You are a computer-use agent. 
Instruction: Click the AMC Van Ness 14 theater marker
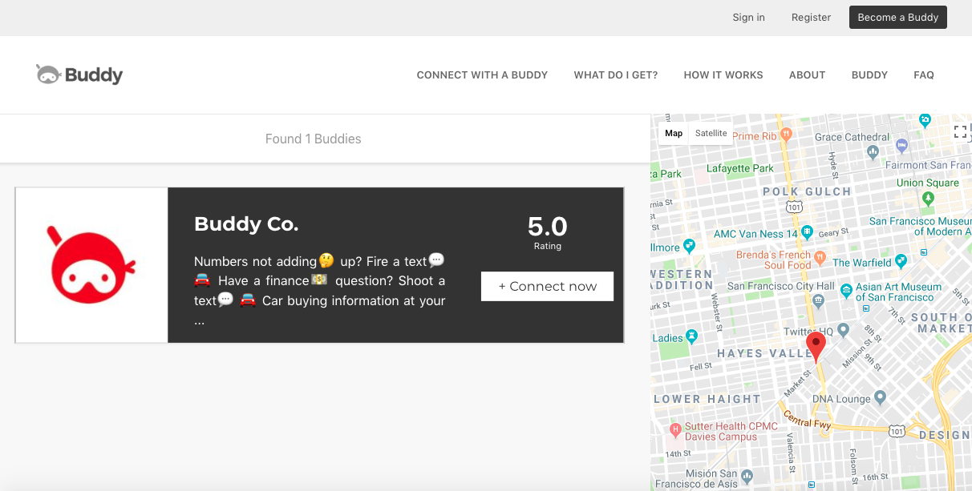tap(808, 231)
